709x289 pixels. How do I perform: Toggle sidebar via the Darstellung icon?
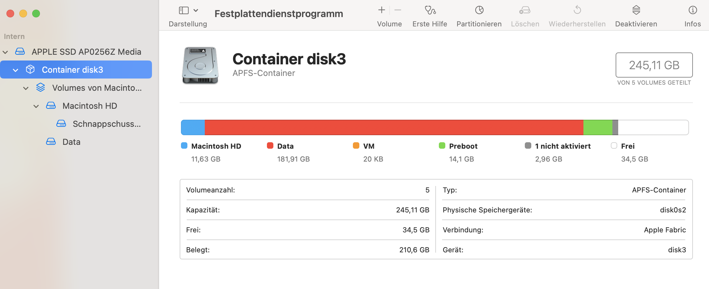click(184, 10)
